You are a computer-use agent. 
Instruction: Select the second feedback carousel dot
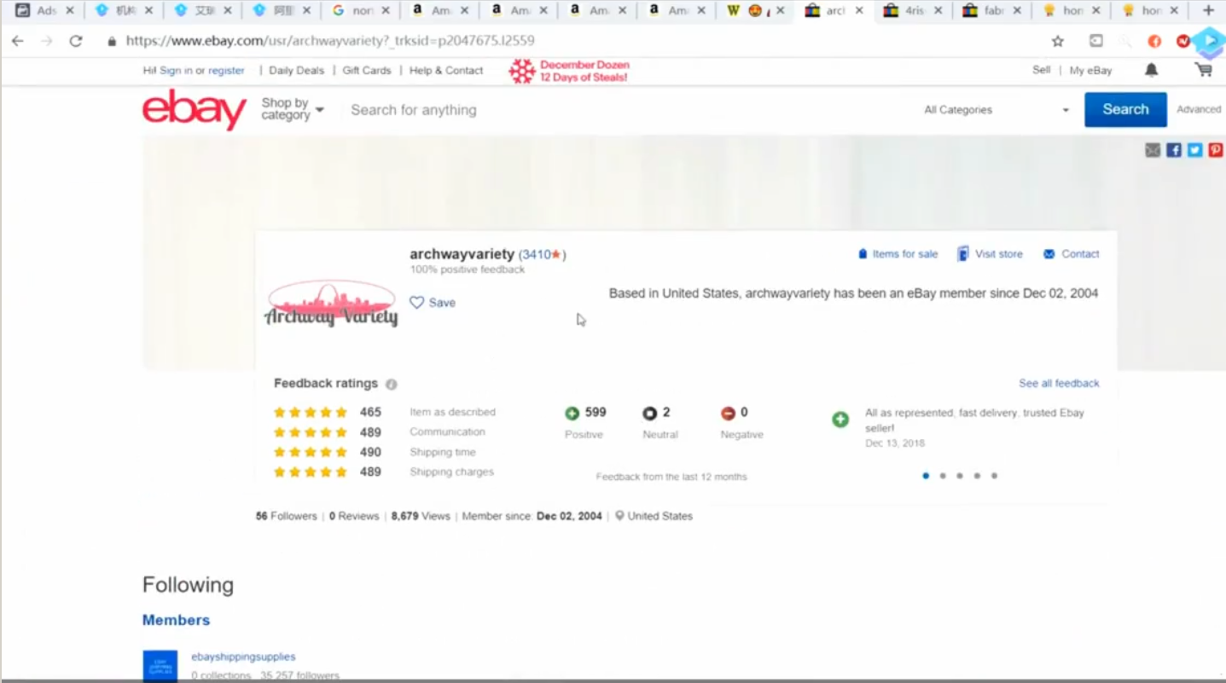pos(943,476)
